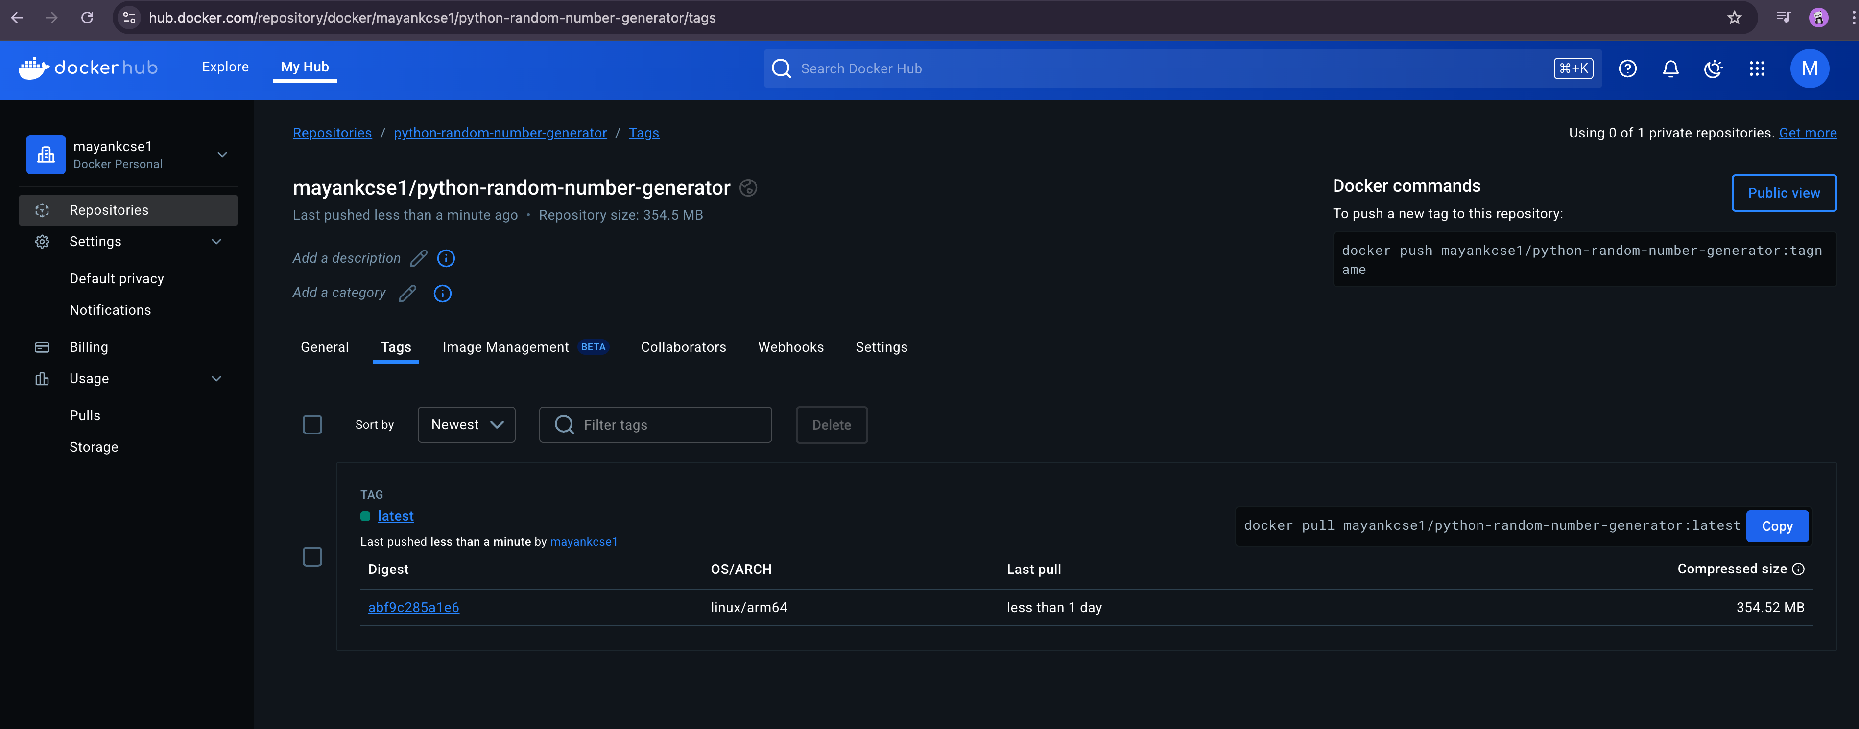Click Add a description text
The height and width of the screenshot is (729, 1859).
346,258
